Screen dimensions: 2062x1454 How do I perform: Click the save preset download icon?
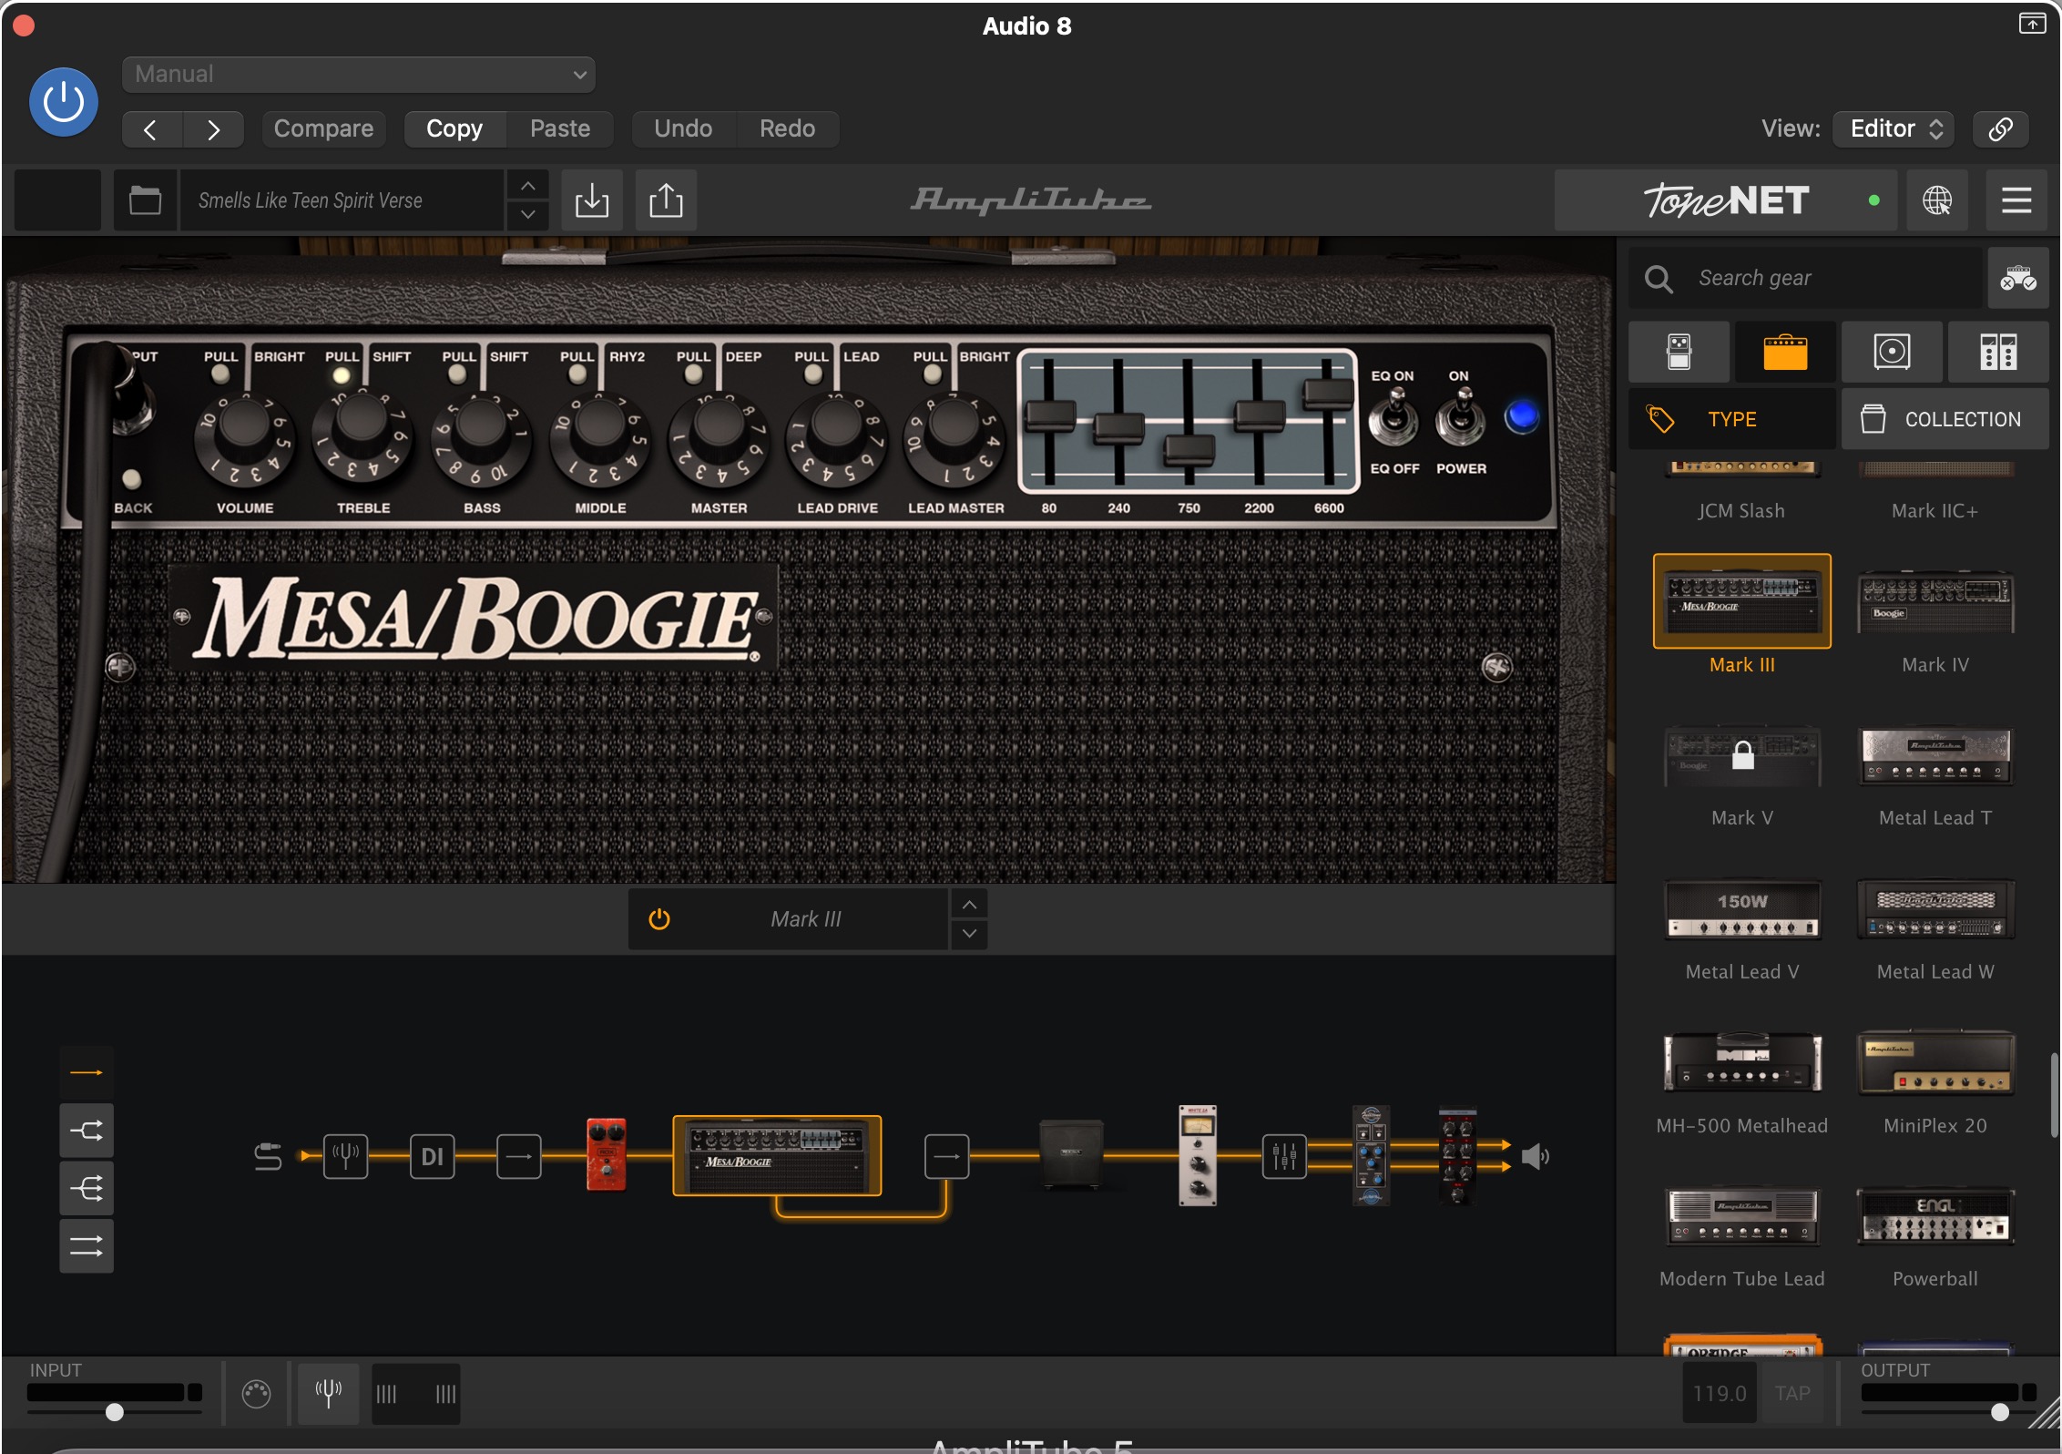click(x=592, y=200)
